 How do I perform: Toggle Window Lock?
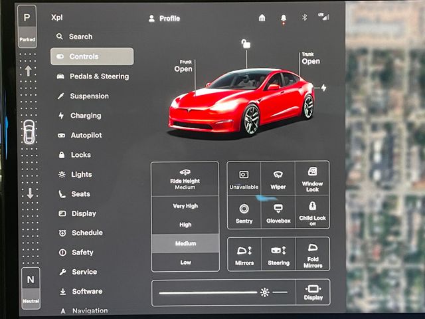pos(312,179)
